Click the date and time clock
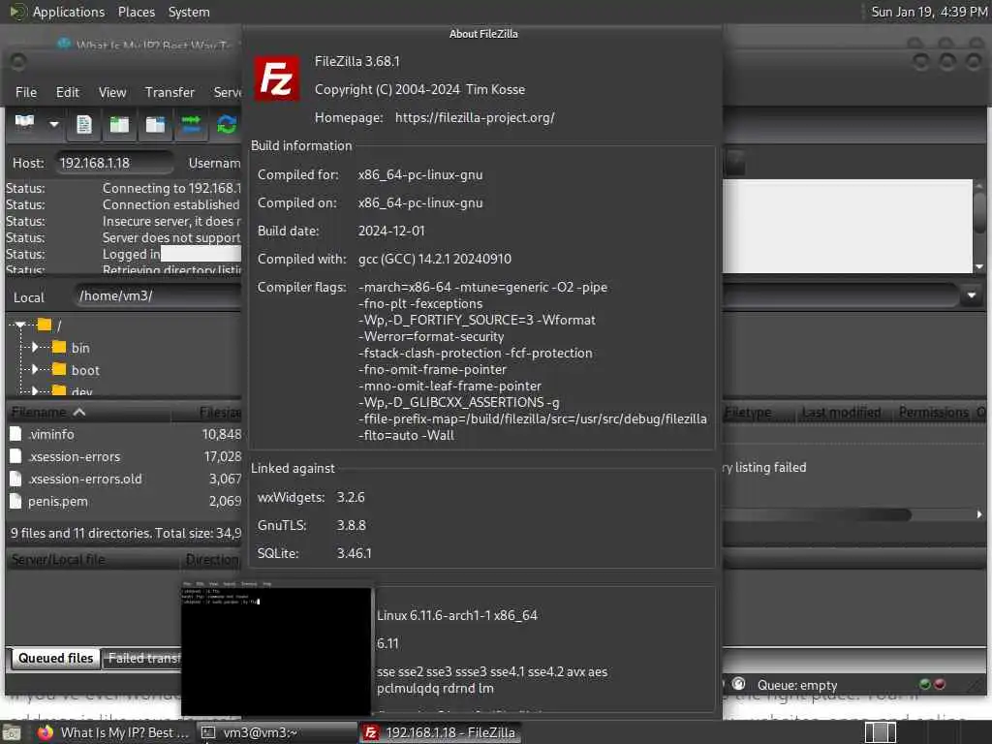This screenshot has height=744, width=992. pos(929,12)
